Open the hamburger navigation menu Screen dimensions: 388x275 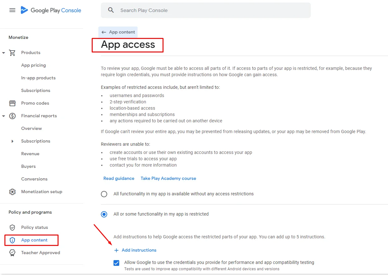[12, 10]
